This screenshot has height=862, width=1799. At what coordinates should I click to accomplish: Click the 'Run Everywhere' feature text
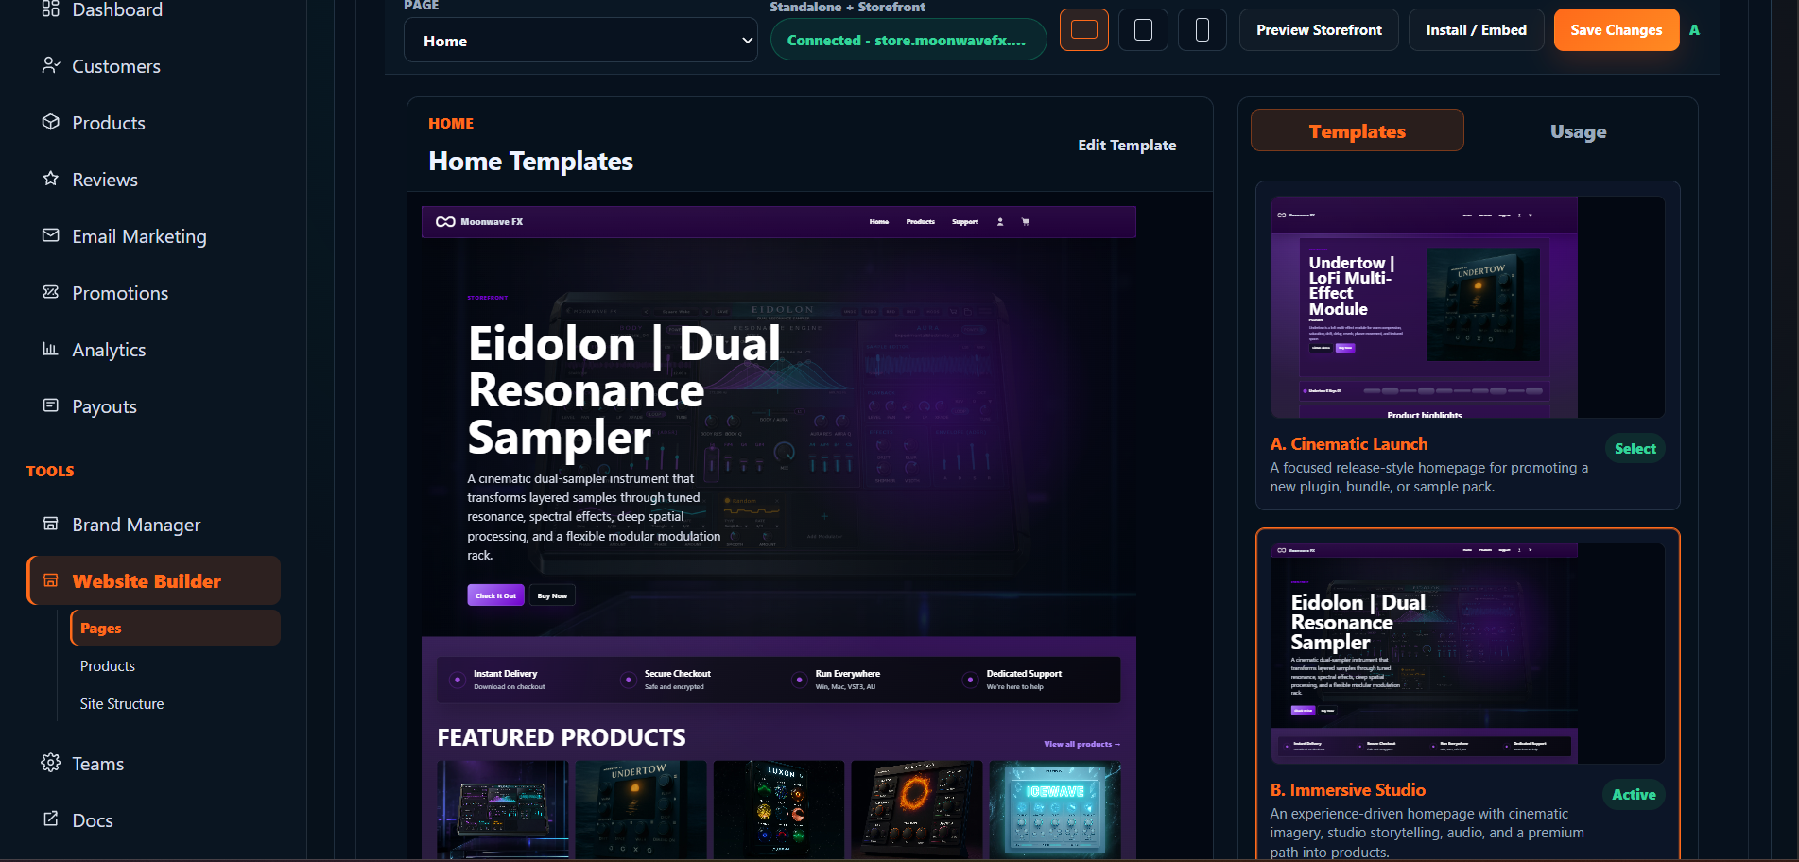(847, 674)
